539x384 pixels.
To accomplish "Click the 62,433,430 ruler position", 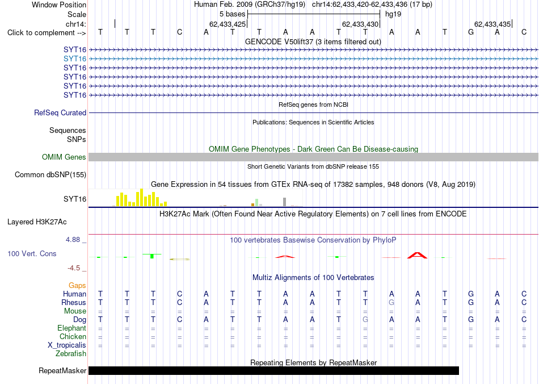I will [x=360, y=24].
